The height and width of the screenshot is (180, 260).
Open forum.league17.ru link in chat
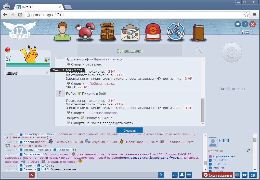pos(151,158)
